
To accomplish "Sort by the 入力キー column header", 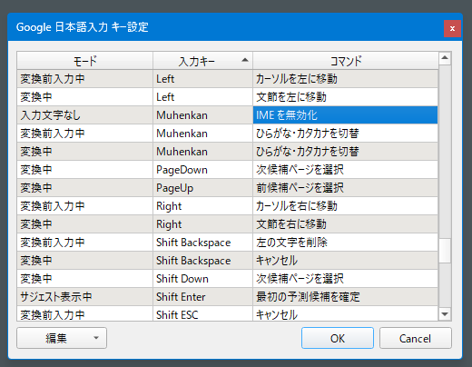I will click(202, 61).
